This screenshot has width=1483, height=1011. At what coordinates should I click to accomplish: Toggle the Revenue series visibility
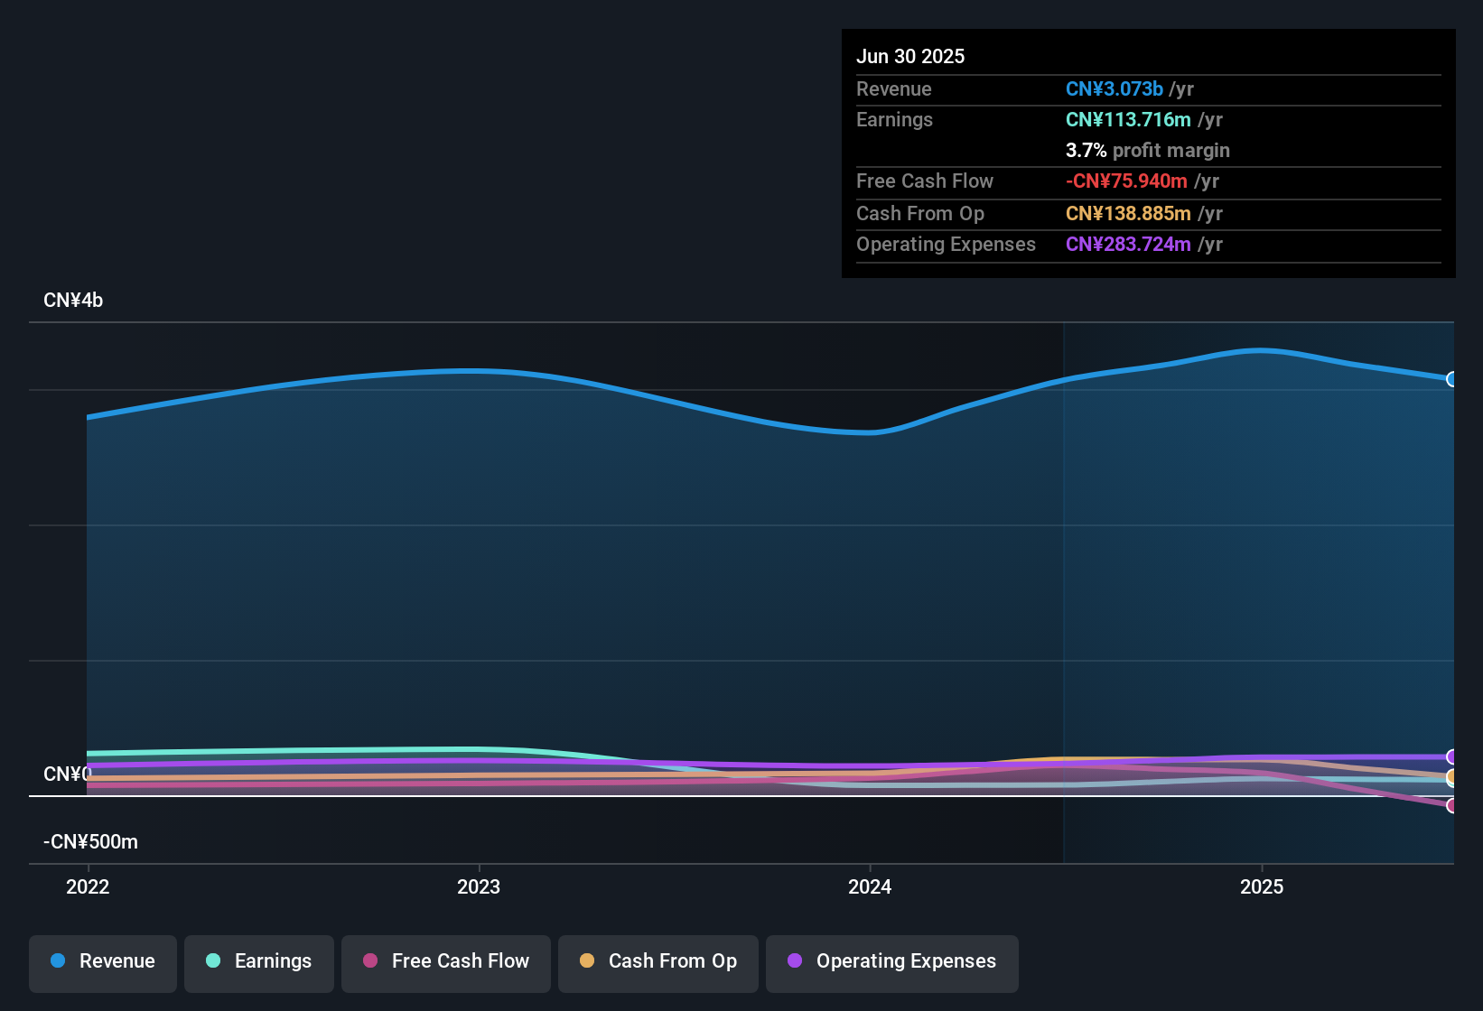(x=102, y=962)
